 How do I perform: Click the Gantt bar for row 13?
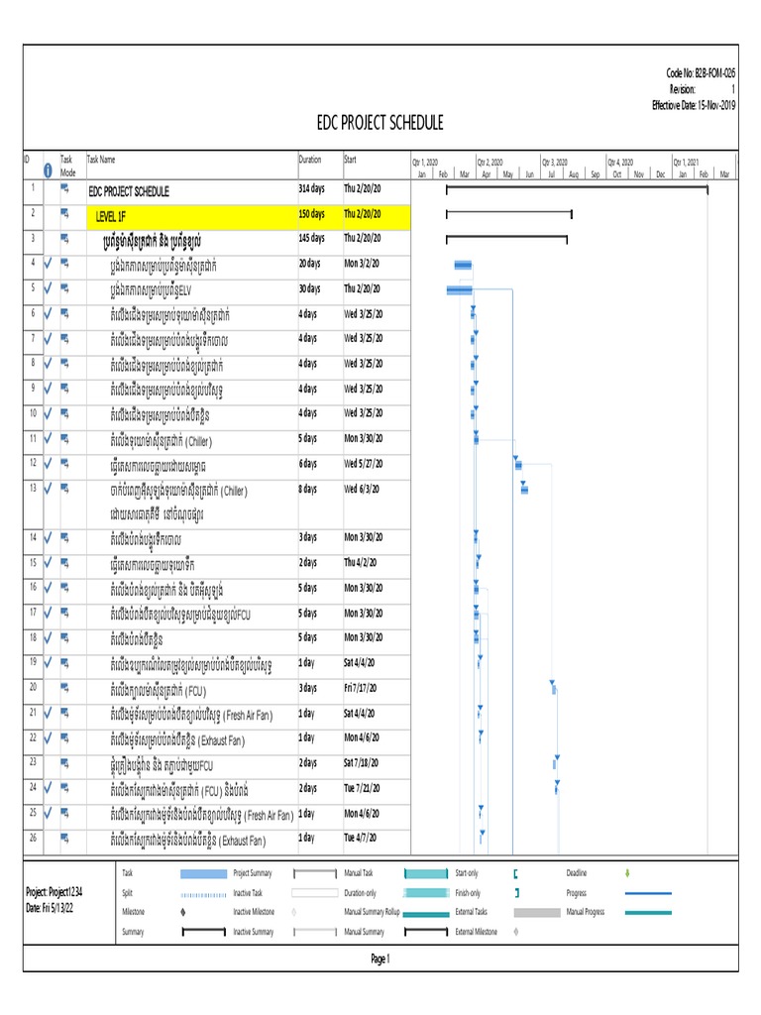(x=524, y=490)
